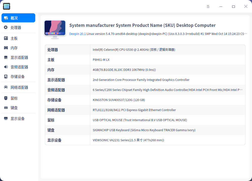Select the motherboard icon in sidebar
The height and width of the screenshot is (181, 252).
click(6, 38)
